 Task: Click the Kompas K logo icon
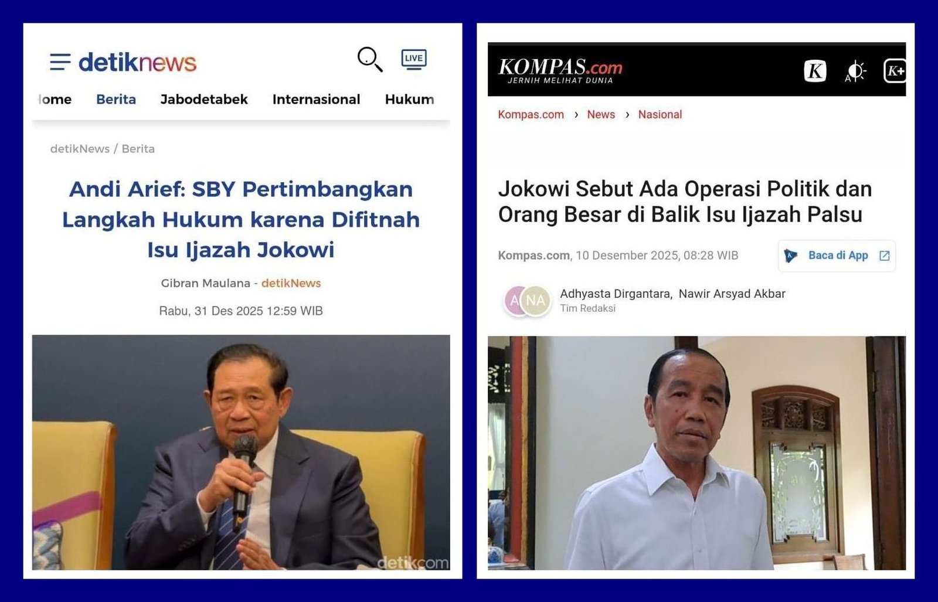pyautogui.click(x=815, y=71)
